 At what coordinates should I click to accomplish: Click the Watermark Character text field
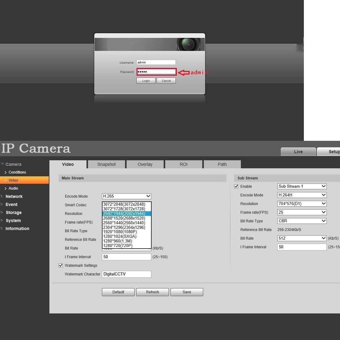(126, 274)
